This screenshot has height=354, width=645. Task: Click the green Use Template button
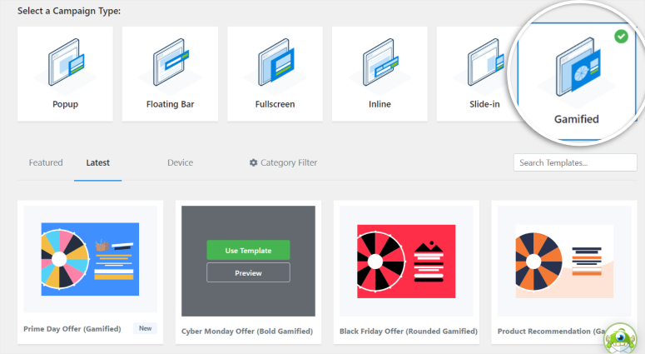248,250
